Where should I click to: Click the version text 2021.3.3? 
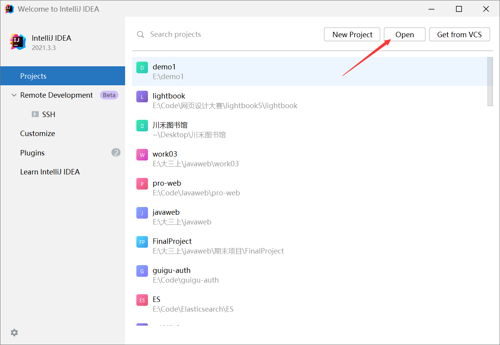[x=43, y=48]
